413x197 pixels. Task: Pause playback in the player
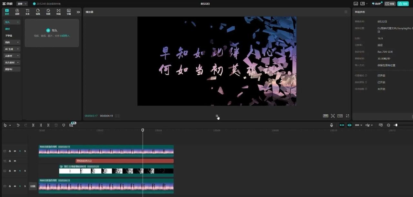pos(217,116)
